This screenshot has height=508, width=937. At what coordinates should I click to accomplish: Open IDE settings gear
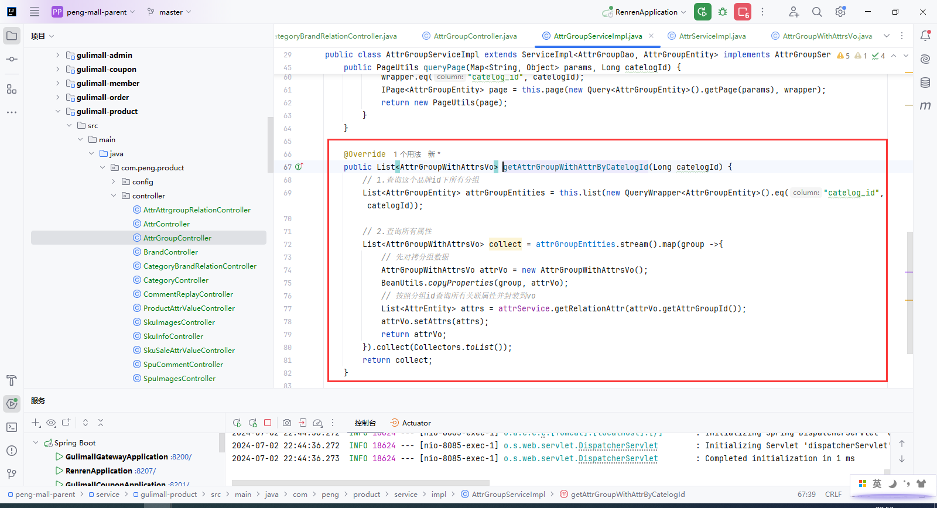click(840, 12)
